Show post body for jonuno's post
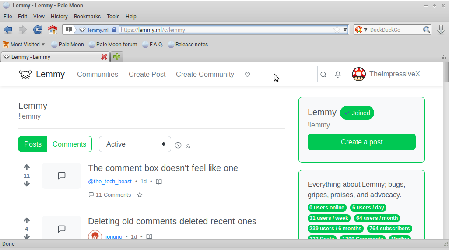449x250 pixels. [149, 236]
